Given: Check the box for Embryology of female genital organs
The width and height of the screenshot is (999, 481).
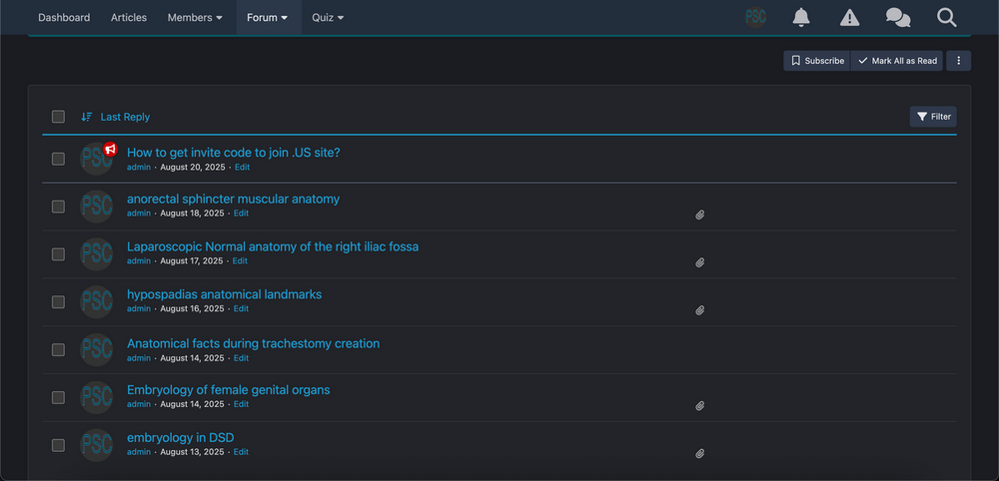Looking at the screenshot, I should point(58,397).
